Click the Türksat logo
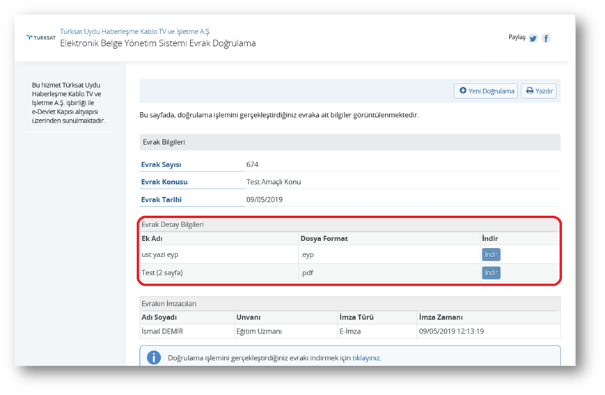 pyautogui.click(x=40, y=38)
